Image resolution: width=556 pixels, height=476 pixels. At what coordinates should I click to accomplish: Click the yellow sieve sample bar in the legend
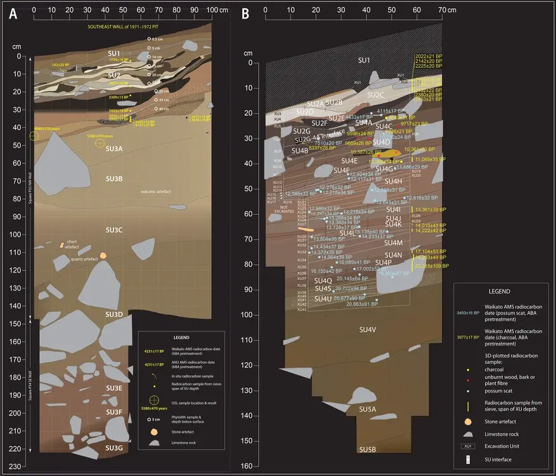pos(468,406)
